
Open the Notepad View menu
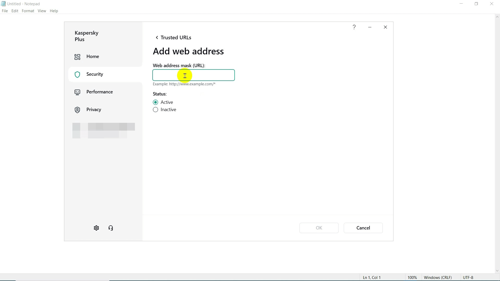point(42,11)
